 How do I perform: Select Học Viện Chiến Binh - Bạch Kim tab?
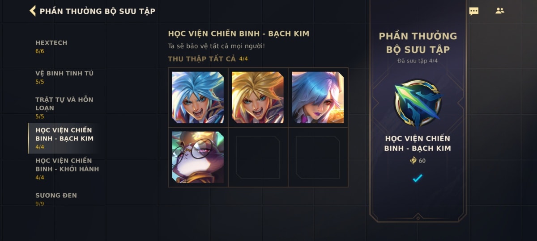64,138
